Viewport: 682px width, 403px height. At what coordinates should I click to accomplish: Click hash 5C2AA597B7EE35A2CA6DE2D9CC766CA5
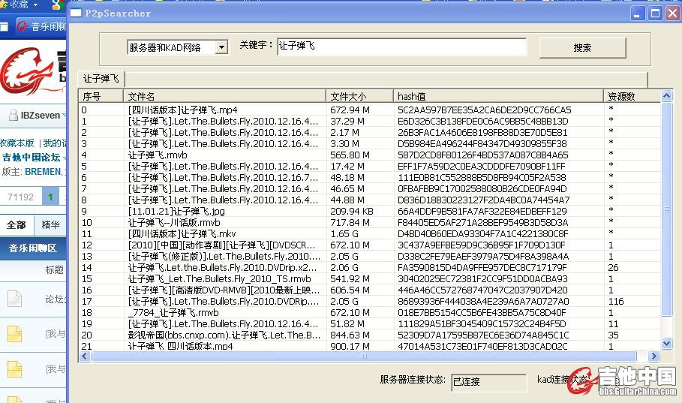point(484,110)
